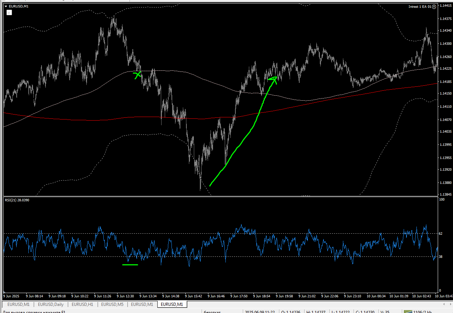The height and width of the screenshot is (313, 453).
Task: Click the 1.14185 price on scale
Action: 445,82
